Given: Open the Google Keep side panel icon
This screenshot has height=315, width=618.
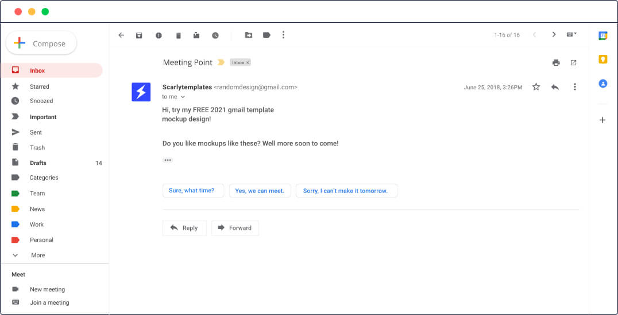Looking at the screenshot, I should (x=602, y=59).
